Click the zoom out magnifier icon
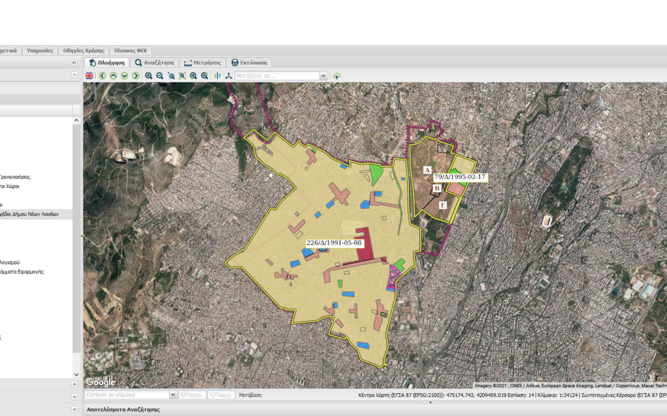Viewport: 667px width, 416px height. [160, 76]
